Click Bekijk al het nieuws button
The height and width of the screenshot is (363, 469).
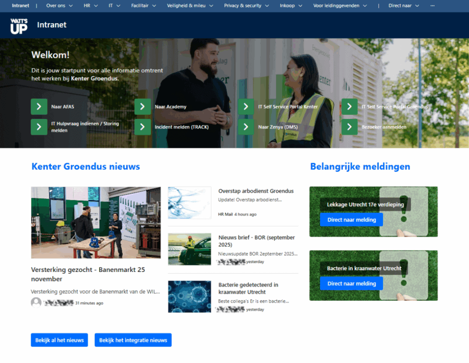pos(59,340)
